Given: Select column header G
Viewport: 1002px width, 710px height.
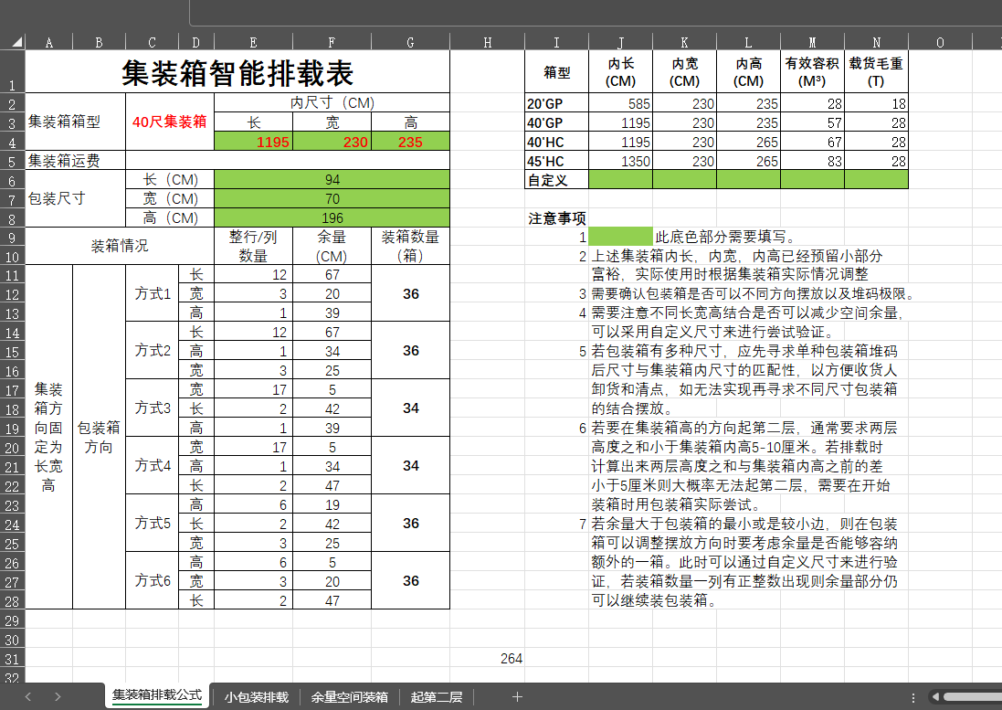Looking at the screenshot, I should pyautogui.click(x=410, y=42).
